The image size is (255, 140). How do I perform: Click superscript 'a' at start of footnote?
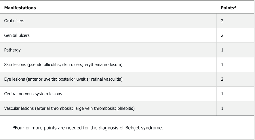(x=14, y=126)
